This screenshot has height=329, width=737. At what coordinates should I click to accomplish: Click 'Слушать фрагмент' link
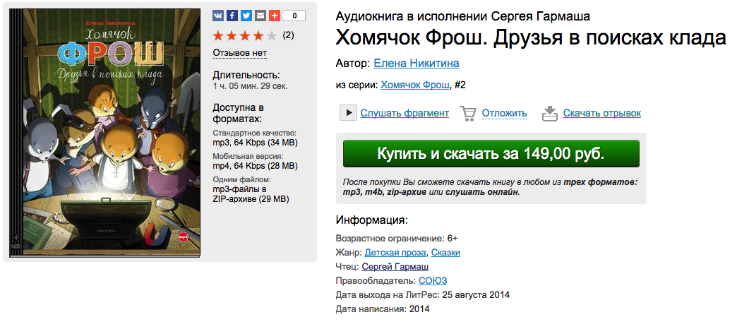point(405,113)
